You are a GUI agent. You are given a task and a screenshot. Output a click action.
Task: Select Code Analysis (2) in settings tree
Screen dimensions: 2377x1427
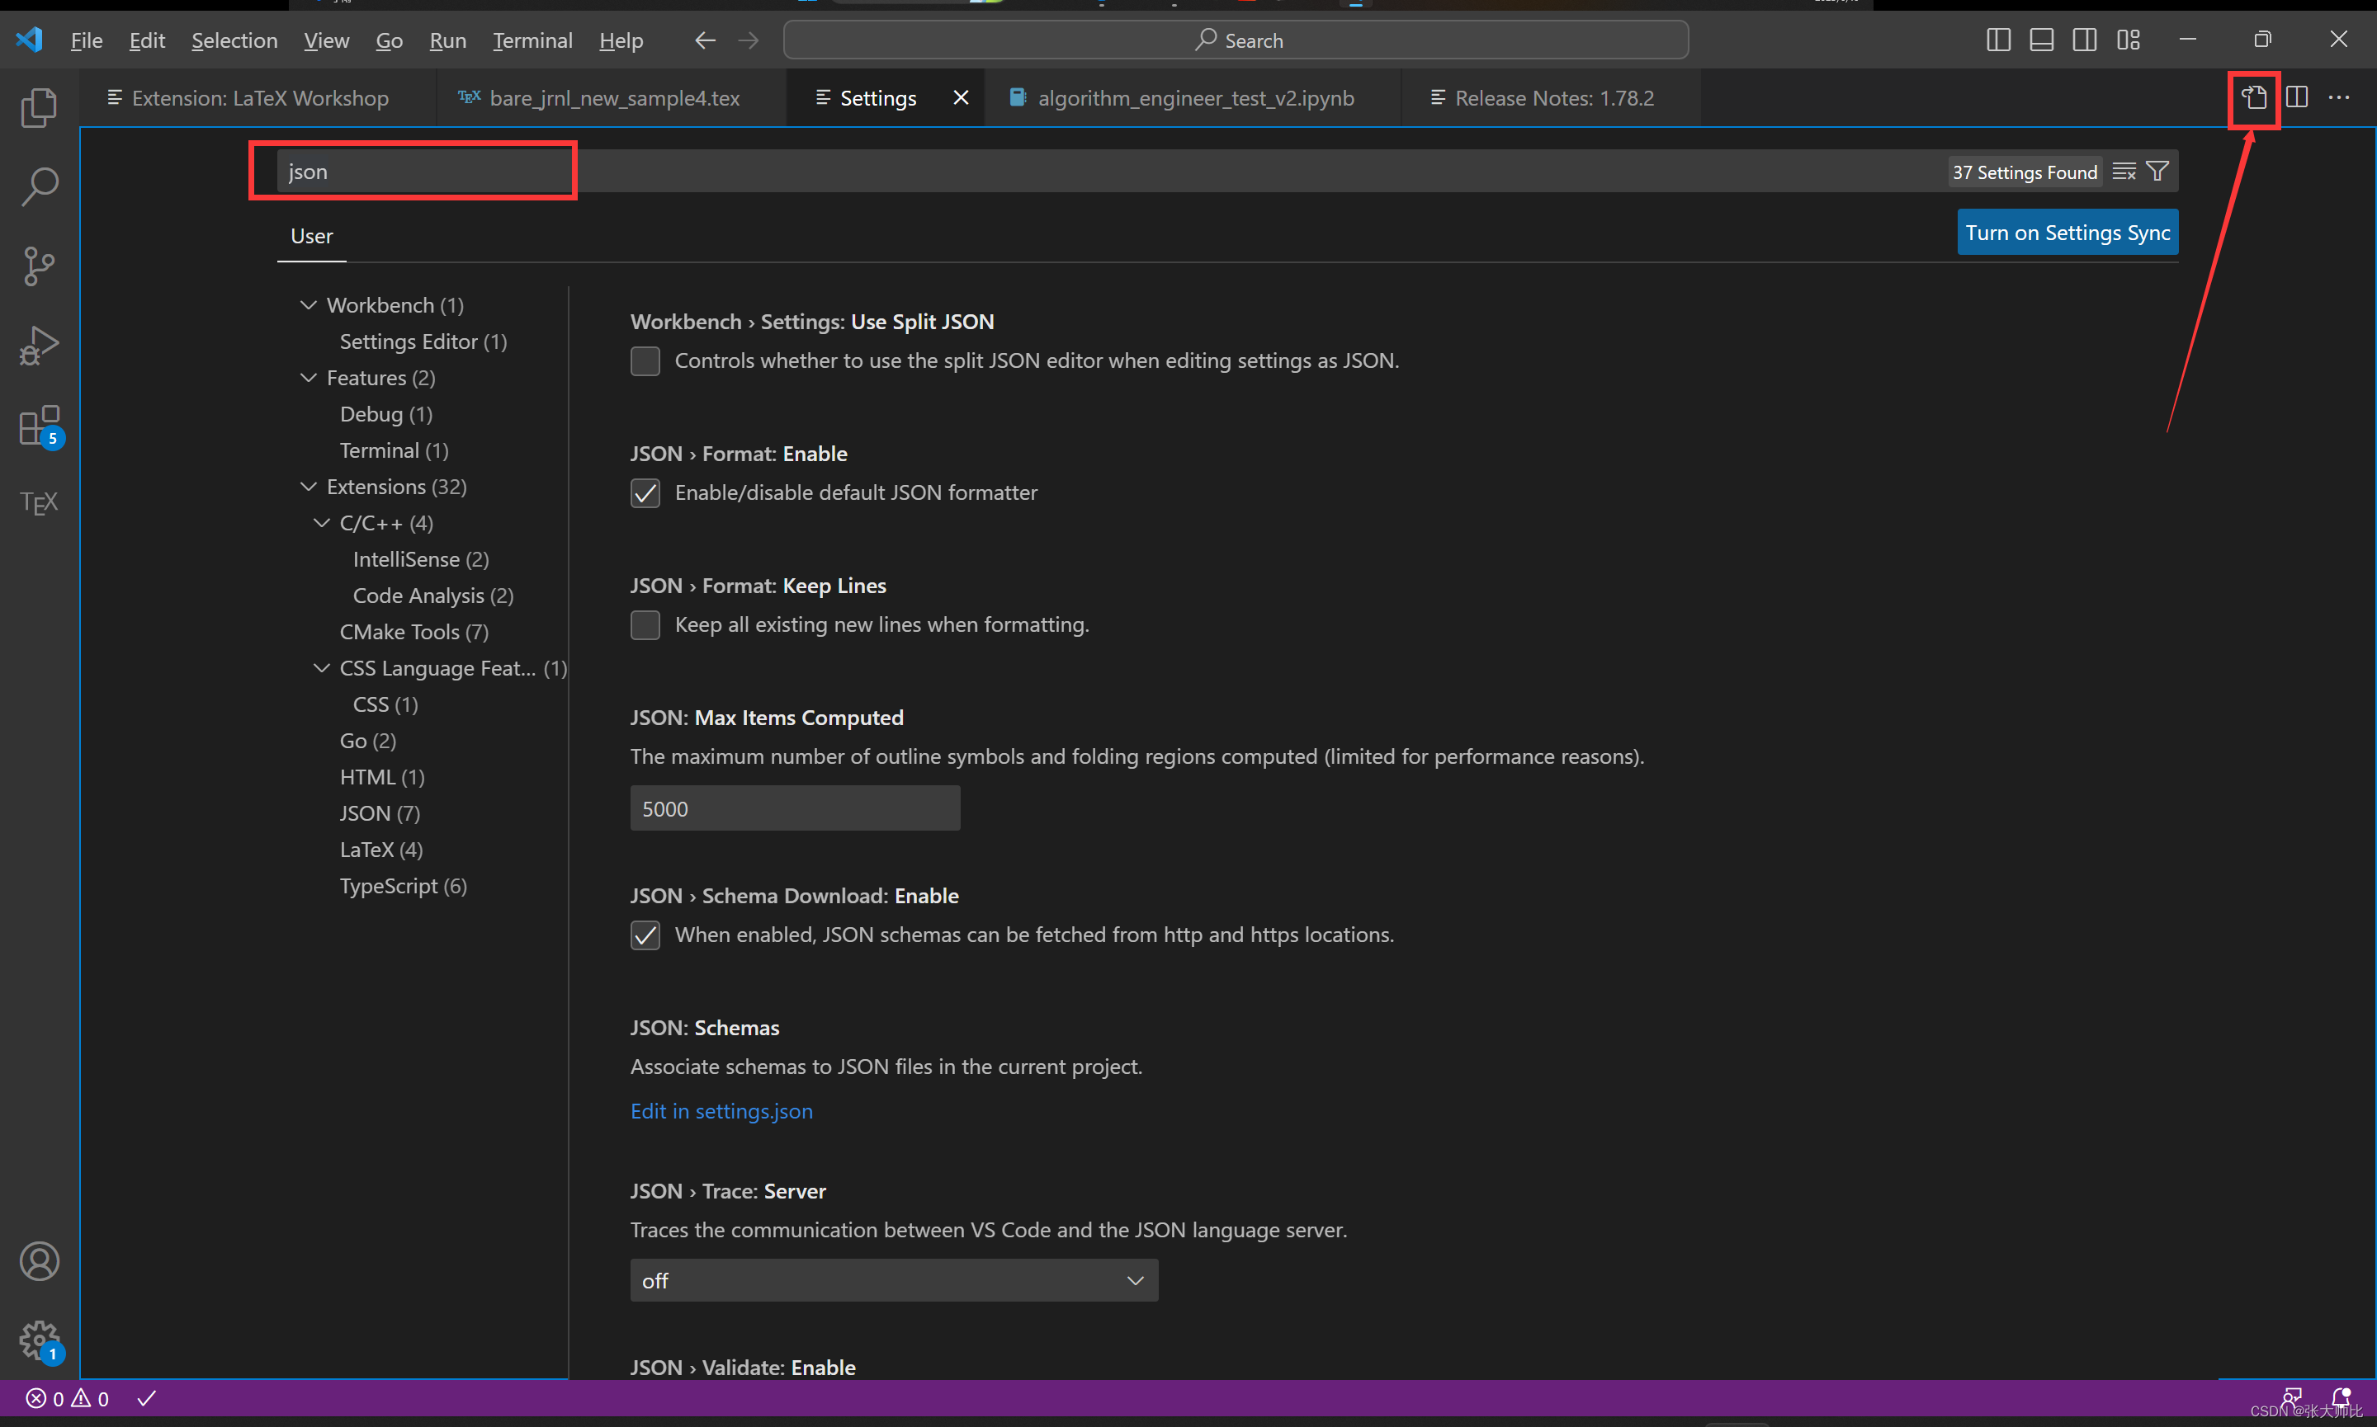coord(432,596)
